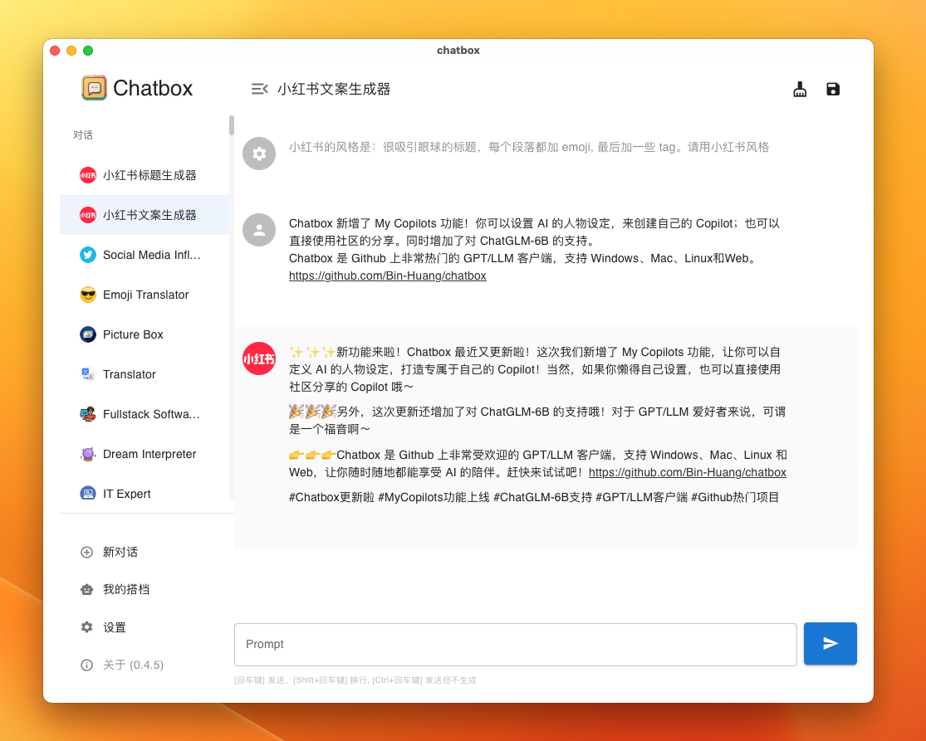
Task: Click the Chatbox app name heading
Action: [153, 88]
